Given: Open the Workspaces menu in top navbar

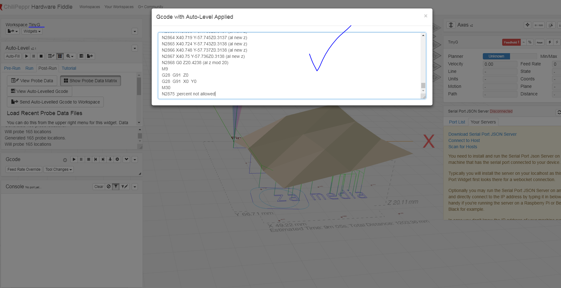Looking at the screenshot, I should (90, 7).
